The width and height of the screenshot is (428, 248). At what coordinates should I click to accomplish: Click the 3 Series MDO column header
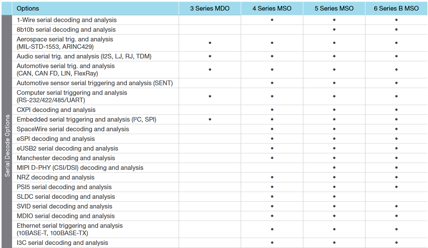tap(210, 8)
